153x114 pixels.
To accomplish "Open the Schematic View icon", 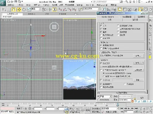I will tap(129, 9).
